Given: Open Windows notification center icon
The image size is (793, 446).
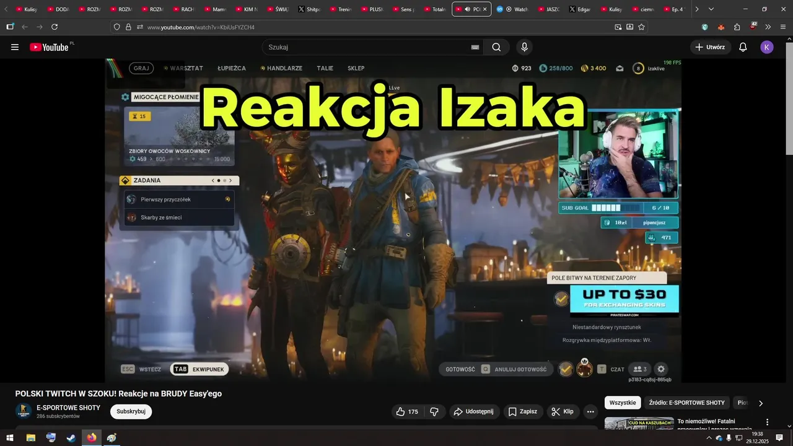Looking at the screenshot, I should pos(779,438).
